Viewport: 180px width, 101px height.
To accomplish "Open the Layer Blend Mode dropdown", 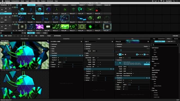I will 95,58.
